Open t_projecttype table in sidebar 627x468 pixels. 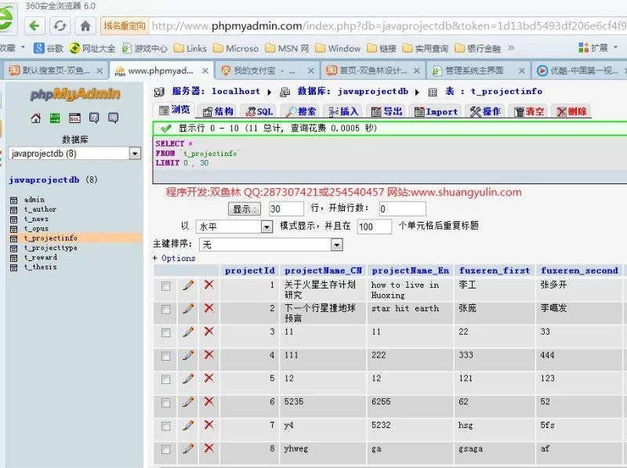pyautogui.click(x=51, y=248)
